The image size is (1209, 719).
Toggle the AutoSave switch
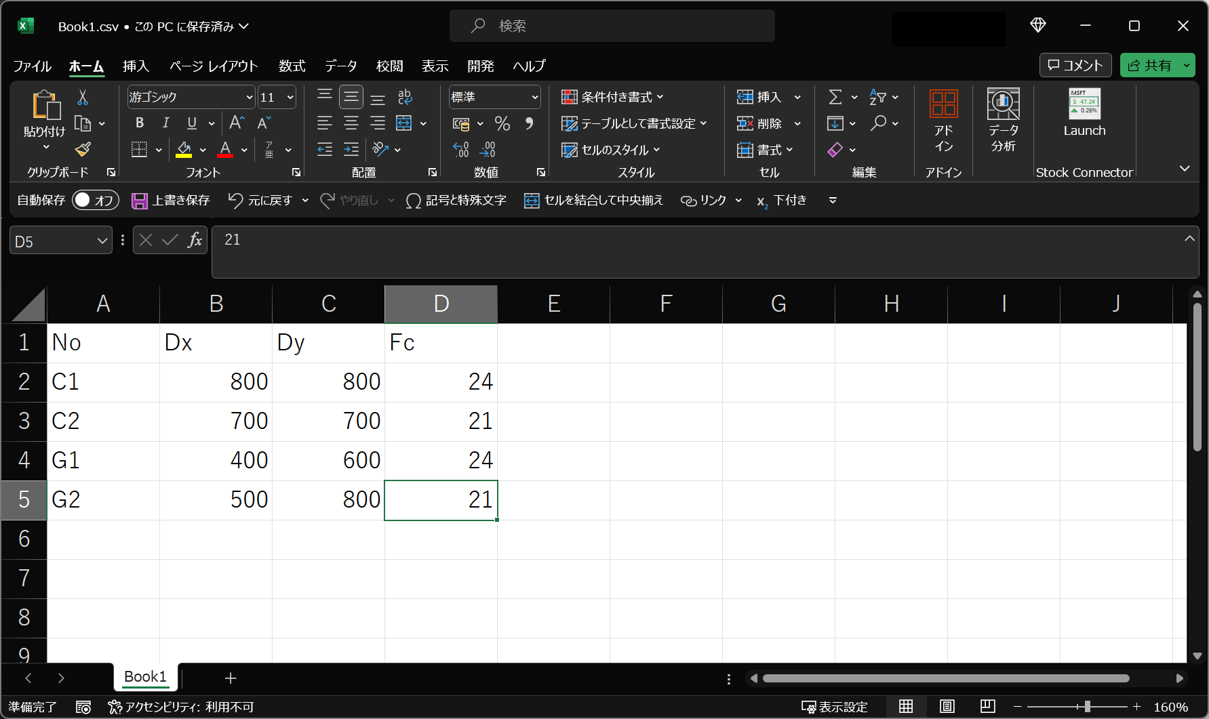click(x=95, y=200)
